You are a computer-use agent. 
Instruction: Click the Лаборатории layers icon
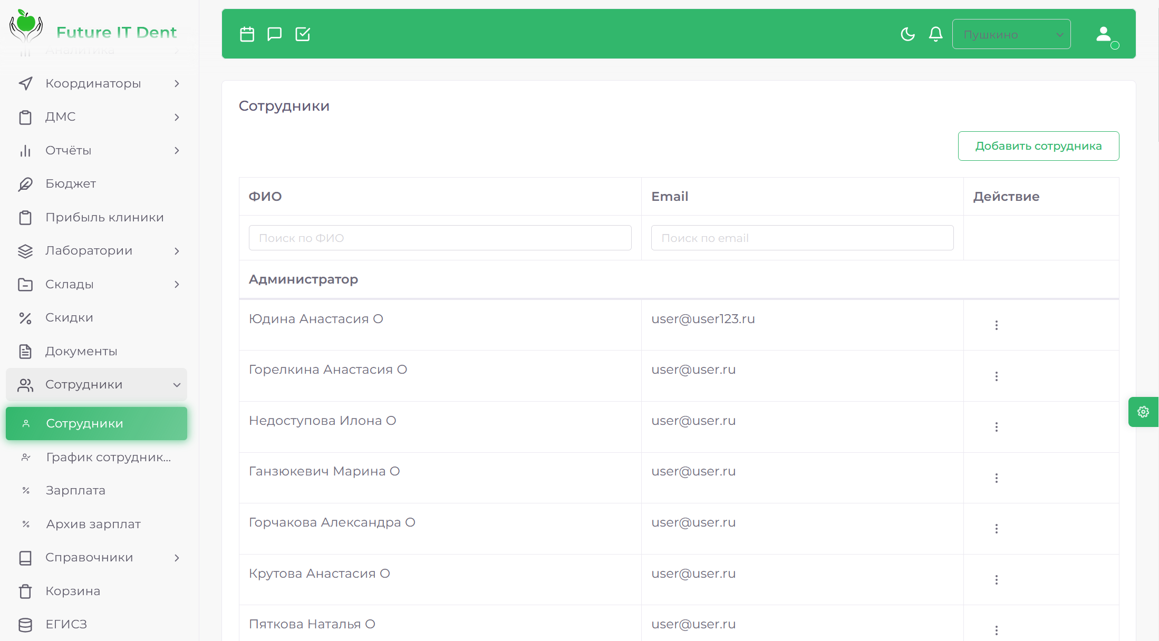tap(25, 251)
